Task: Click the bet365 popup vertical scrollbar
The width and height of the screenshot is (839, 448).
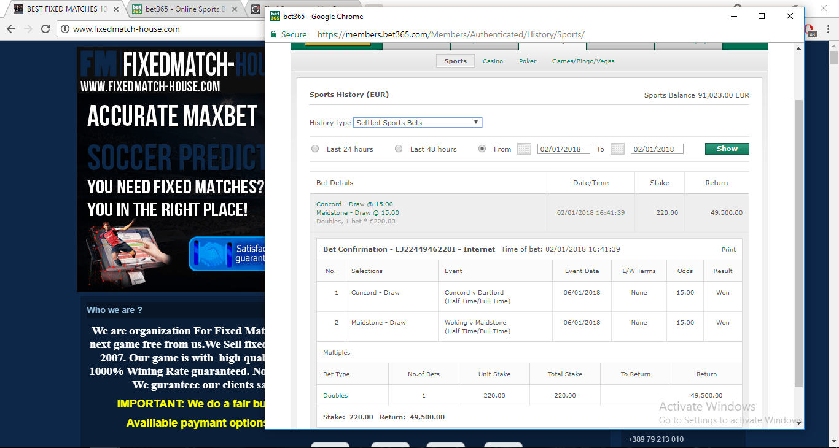Action: 798,242
